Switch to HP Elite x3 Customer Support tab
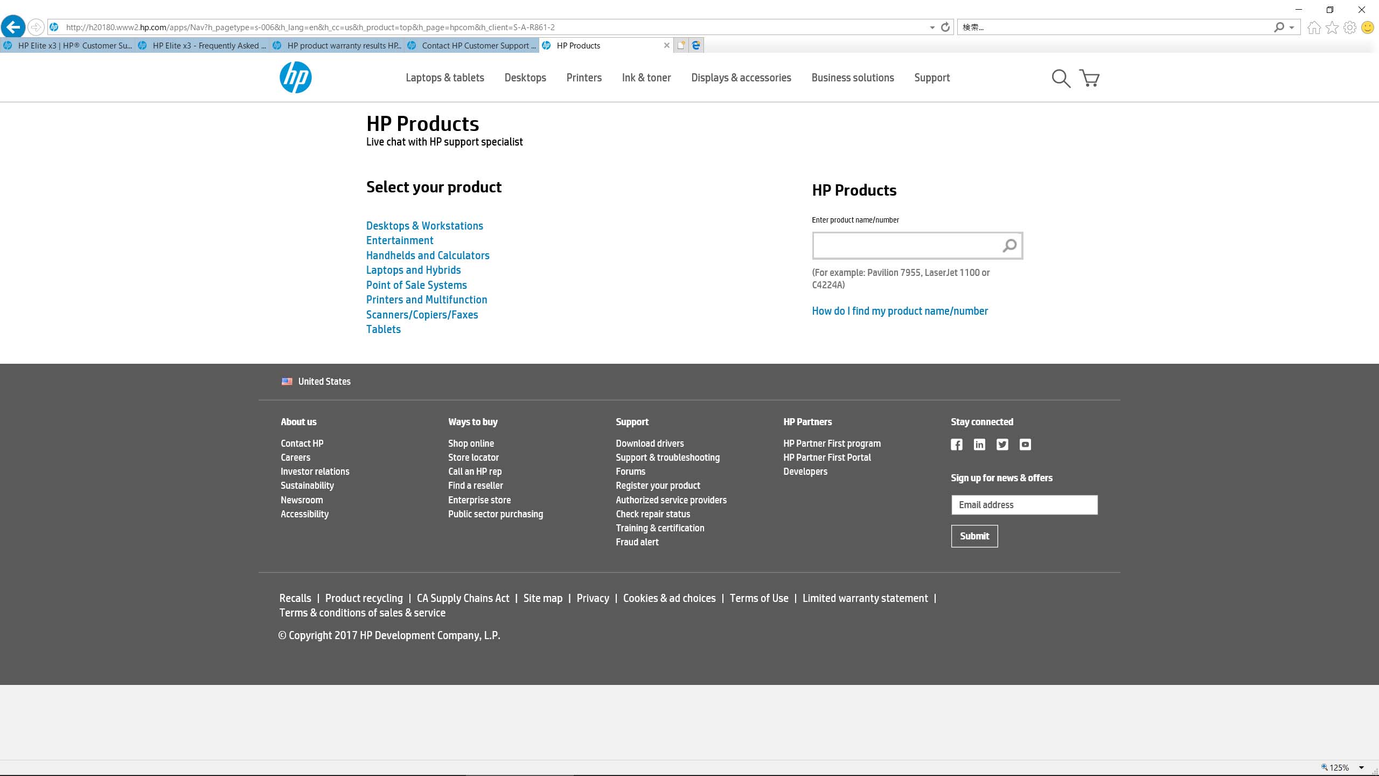This screenshot has height=776, width=1379. pyautogui.click(x=67, y=45)
